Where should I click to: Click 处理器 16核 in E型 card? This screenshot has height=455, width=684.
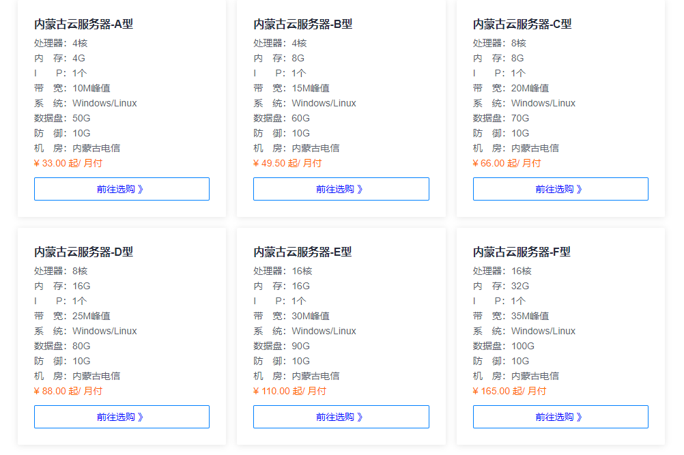(x=302, y=271)
